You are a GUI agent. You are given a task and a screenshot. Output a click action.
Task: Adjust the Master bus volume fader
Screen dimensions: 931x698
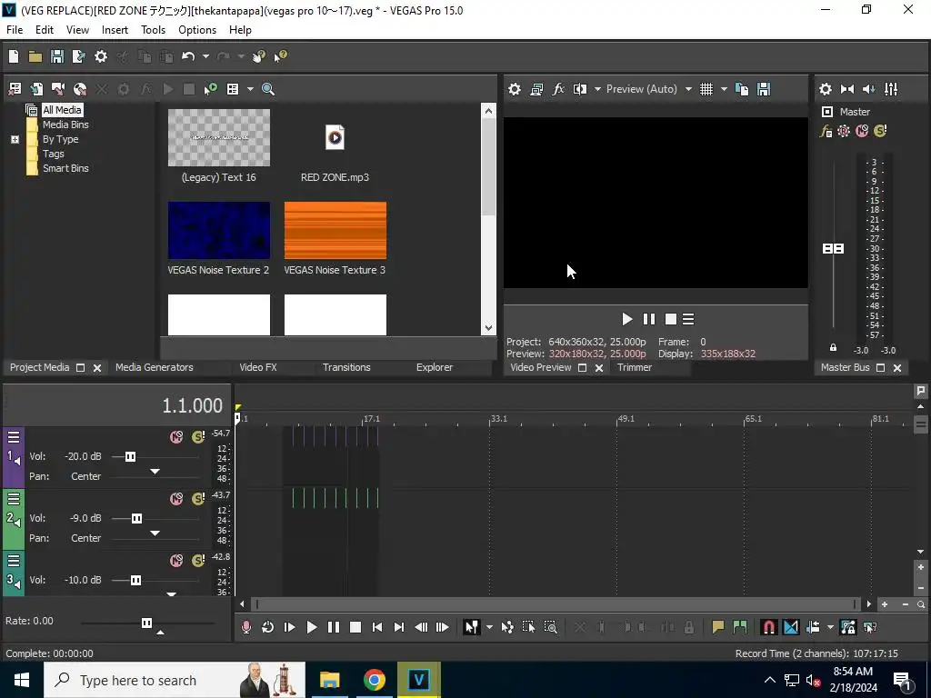(x=833, y=248)
